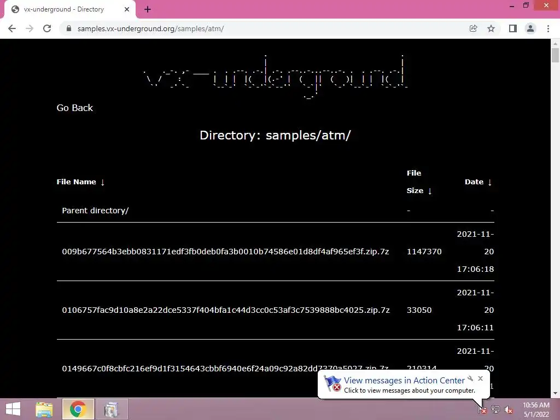Screen dimensions: 560x420
Task: Click the vertical scrollbar thumb
Action: 555,55
